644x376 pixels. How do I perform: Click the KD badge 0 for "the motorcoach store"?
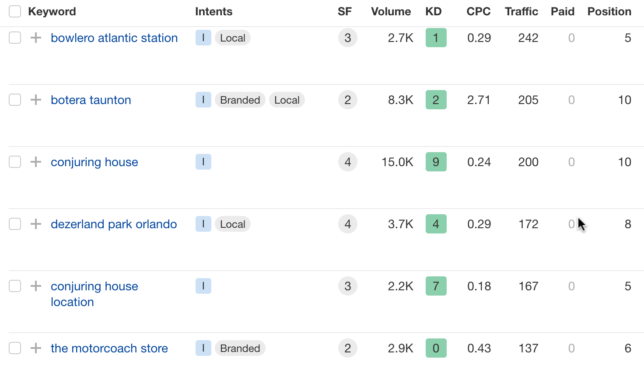436,348
